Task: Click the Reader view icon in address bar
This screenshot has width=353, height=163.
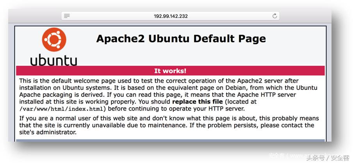Action: (x=67, y=16)
